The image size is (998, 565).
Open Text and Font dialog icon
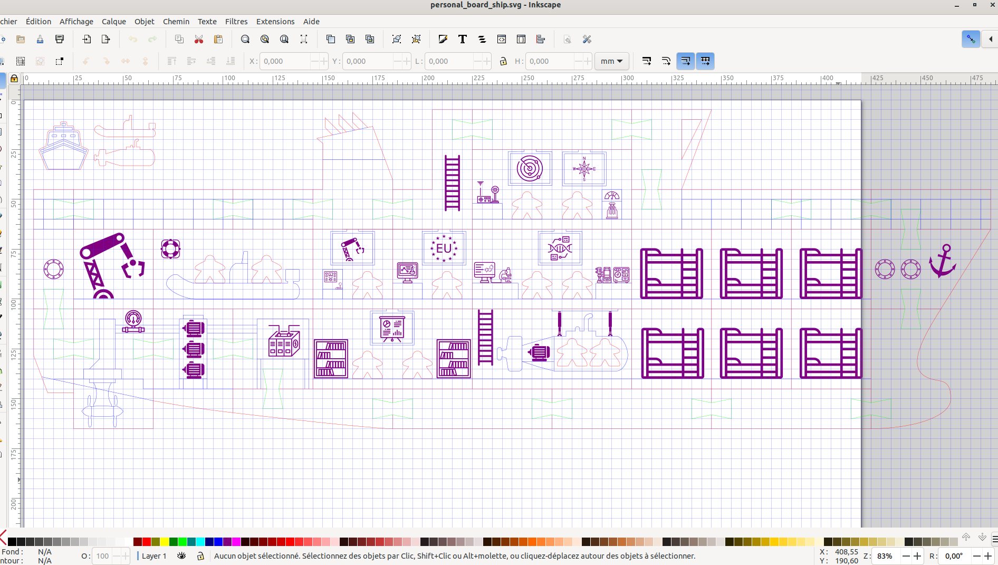pyautogui.click(x=463, y=39)
